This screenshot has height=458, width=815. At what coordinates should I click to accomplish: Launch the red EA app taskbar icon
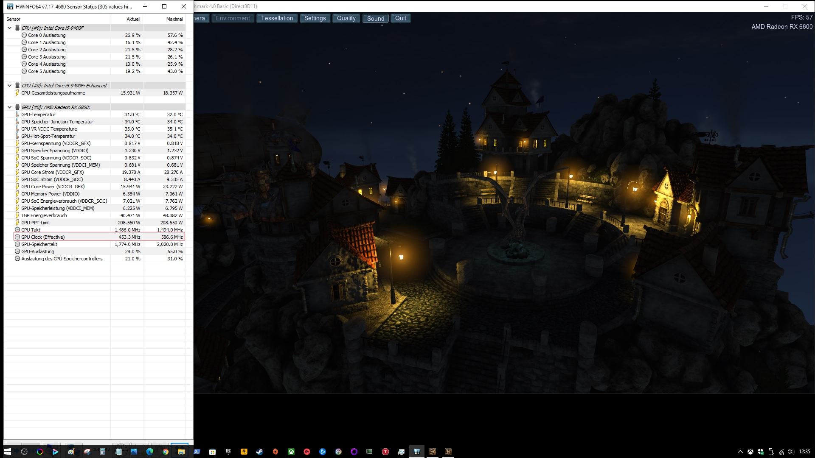(307, 452)
